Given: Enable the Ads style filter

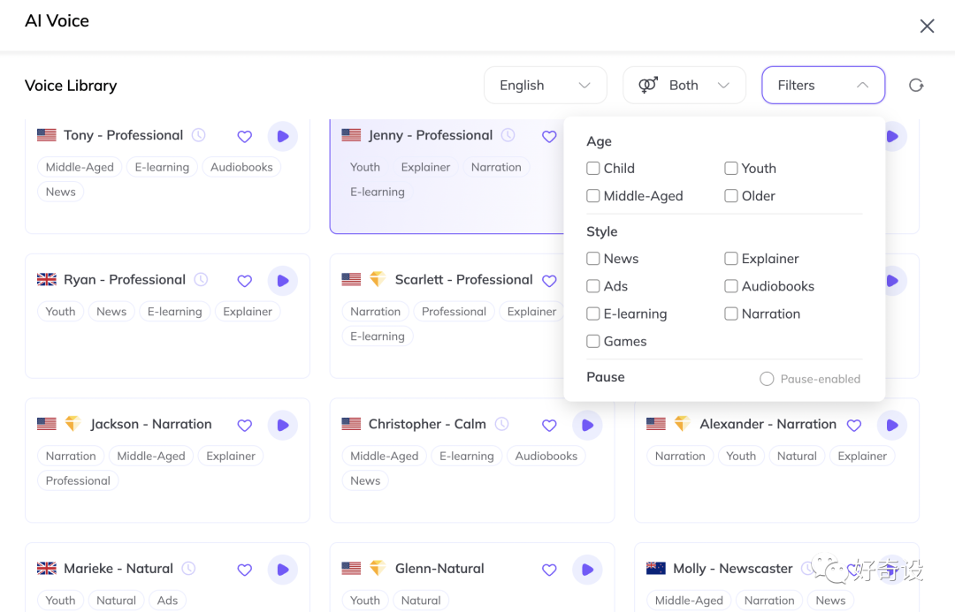Looking at the screenshot, I should click(592, 286).
